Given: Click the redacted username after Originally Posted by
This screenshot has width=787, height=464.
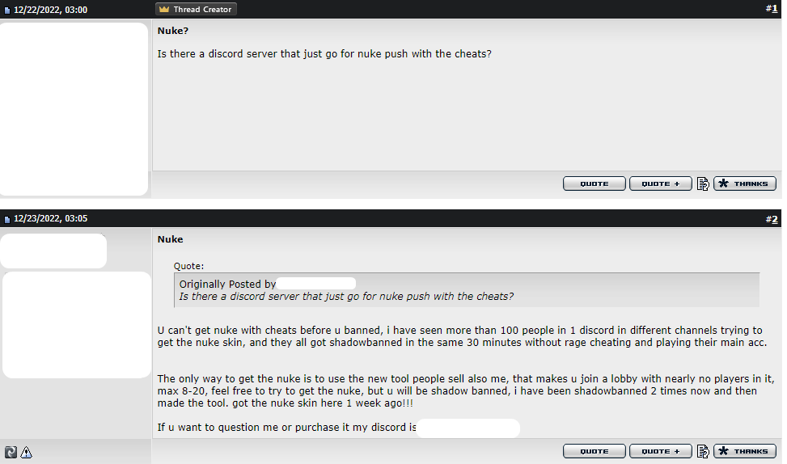Looking at the screenshot, I should coord(316,284).
